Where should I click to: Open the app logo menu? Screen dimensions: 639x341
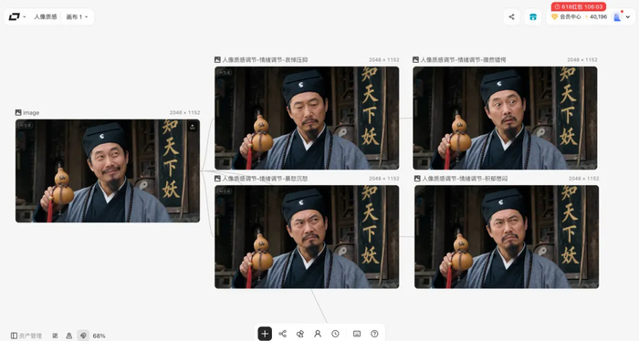15,16
